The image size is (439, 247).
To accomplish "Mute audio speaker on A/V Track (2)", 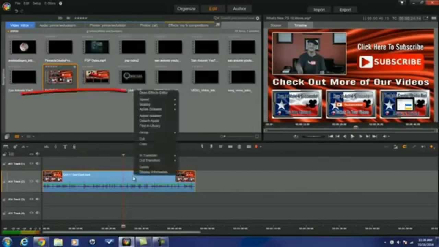I will point(37,181).
